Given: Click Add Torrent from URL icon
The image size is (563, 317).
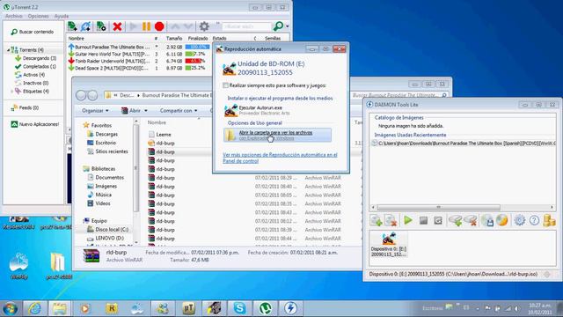Looking at the screenshot, I should pyautogui.click(x=86, y=26).
